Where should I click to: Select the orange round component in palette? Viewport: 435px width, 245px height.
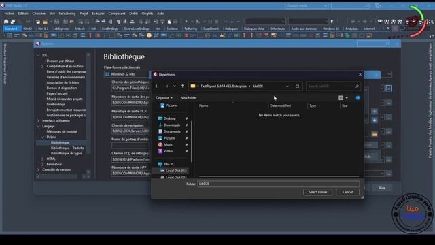click(149, 35)
